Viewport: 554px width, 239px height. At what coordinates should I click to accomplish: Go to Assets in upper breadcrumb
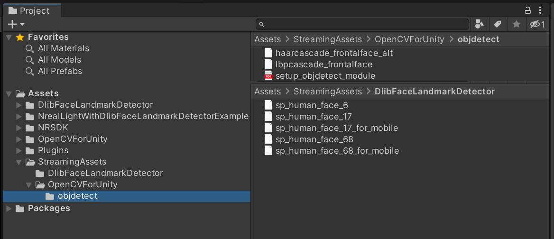268,39
